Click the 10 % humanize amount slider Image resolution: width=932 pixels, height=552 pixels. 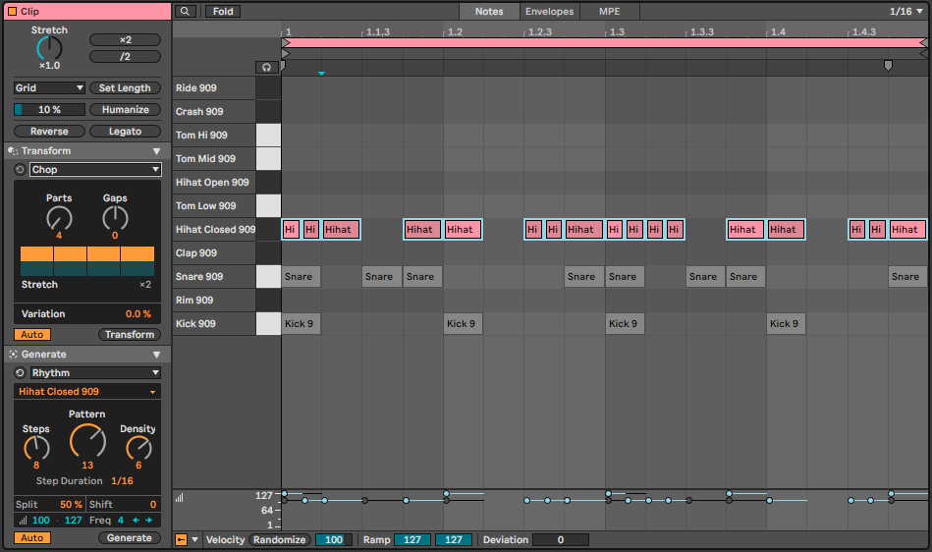click(x=49, y=110)
